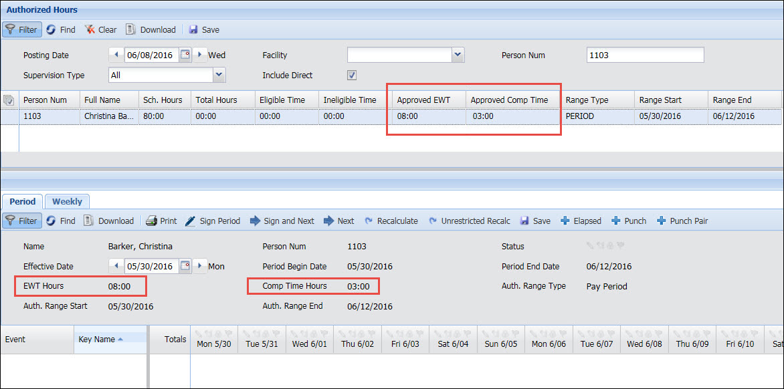
Task: Click the Recalculate button
Action: [x=391, y=221]
